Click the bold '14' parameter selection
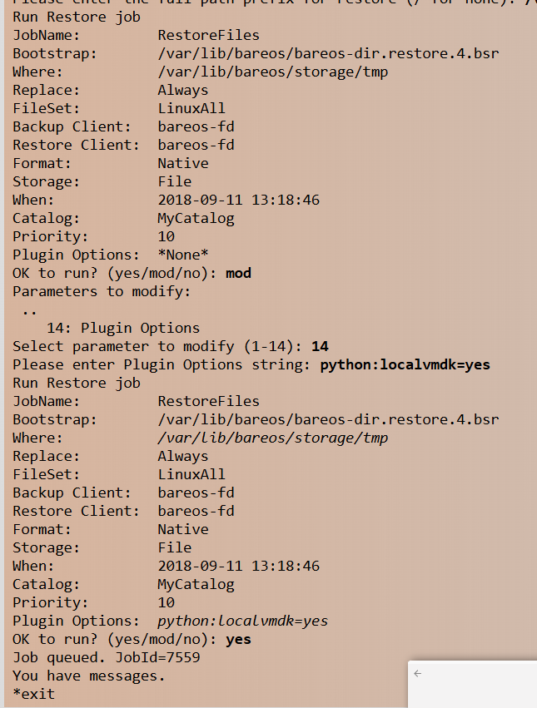Screen dimensions: 537x708 point(320,346)
